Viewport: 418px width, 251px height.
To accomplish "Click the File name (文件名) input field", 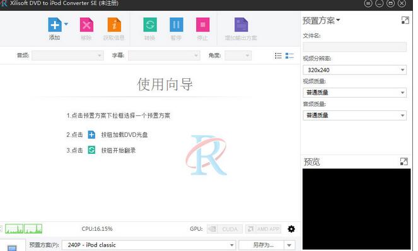I will 354,47.
